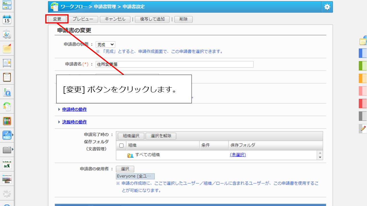Open the workflow icon with green arrow
Image resolution: width=367 pixels, height=206 pixels.
pos(7,106)
